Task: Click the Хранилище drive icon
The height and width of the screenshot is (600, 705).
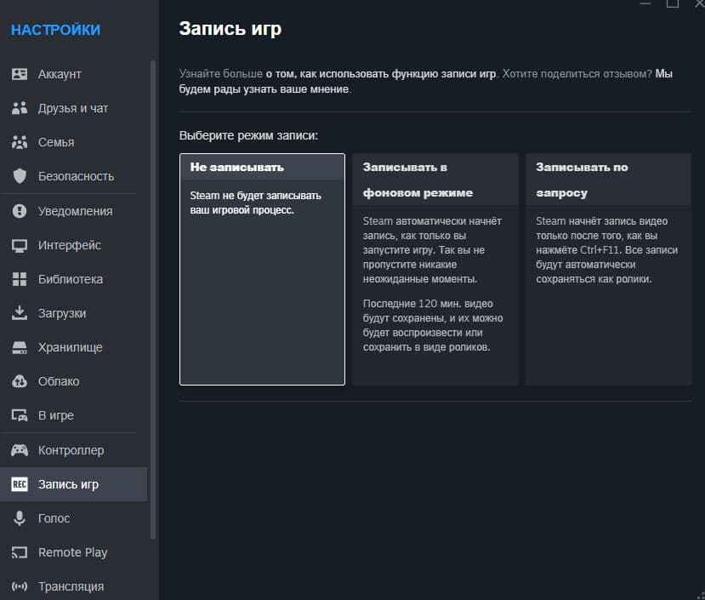Action: [20, 347]
